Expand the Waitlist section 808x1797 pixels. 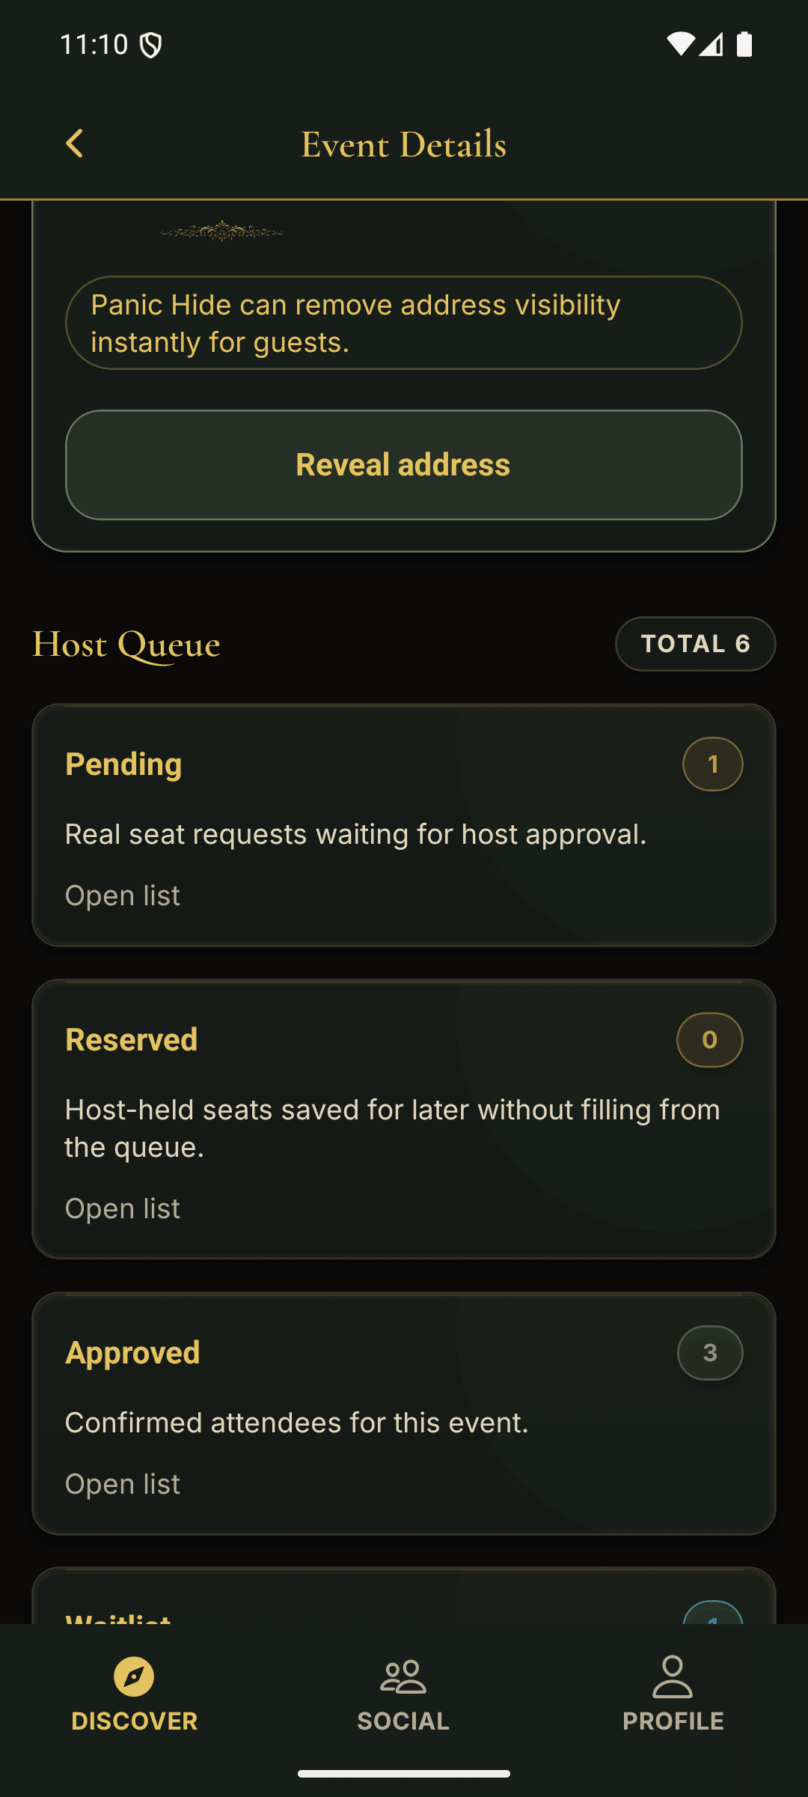point(404,1610)
